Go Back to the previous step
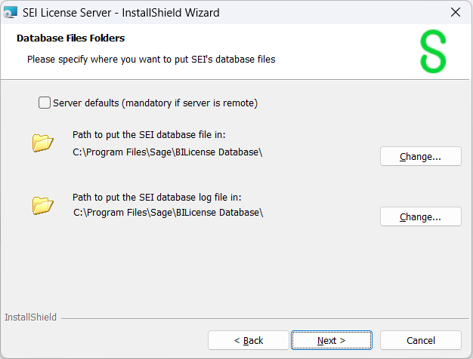 pos(249,340)
